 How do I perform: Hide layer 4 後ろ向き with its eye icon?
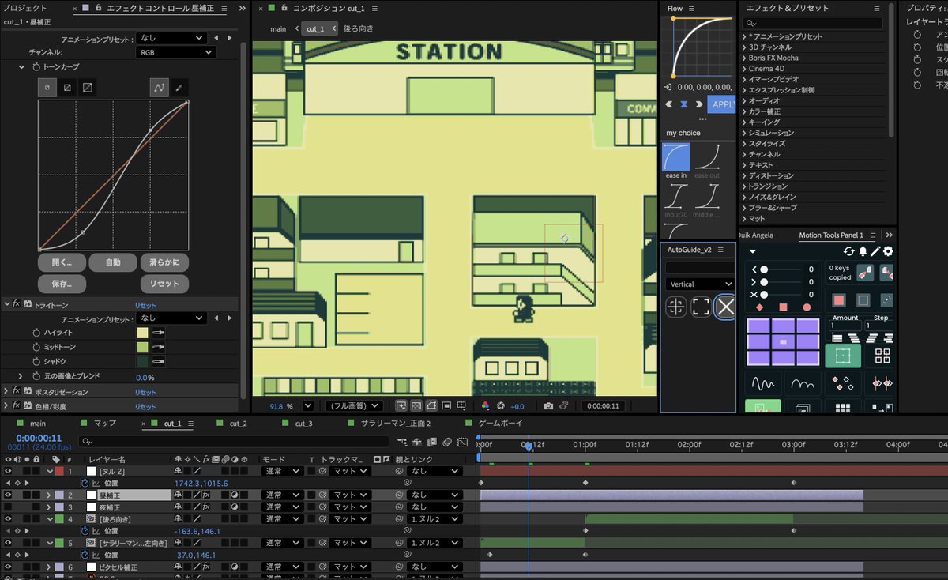coord(8,519)
